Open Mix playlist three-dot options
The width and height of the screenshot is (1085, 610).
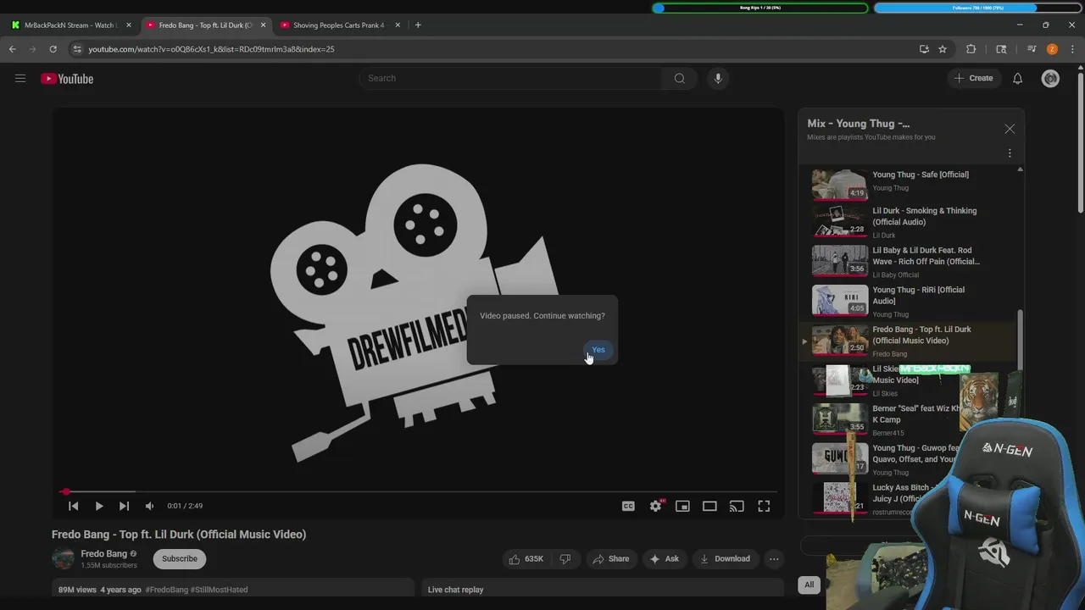click(x=1010, y=153)
